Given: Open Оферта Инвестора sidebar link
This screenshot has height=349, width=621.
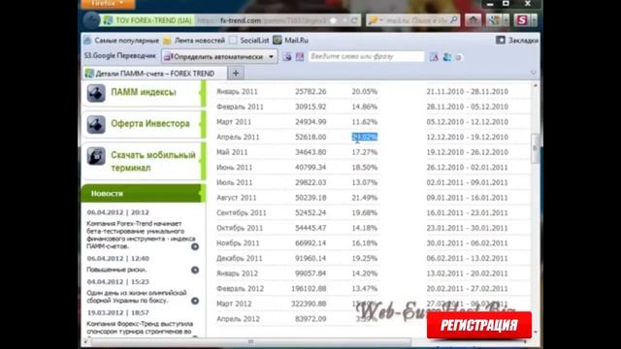Looking at the screenshot, I should click(x=150, y=123).
